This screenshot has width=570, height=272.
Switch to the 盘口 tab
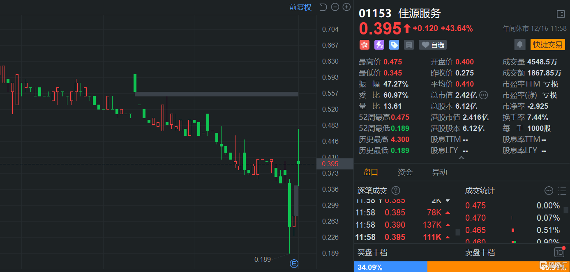coord(370,172)
